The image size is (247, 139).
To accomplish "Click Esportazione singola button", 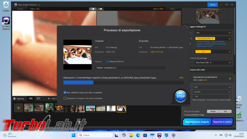I will [197, 122].
